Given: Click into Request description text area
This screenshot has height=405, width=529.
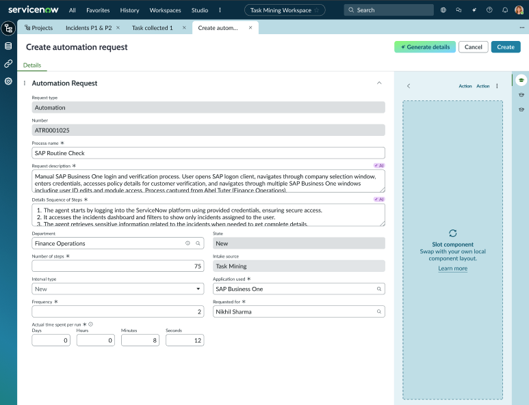Looking at the screenshot, I should 208,181.
